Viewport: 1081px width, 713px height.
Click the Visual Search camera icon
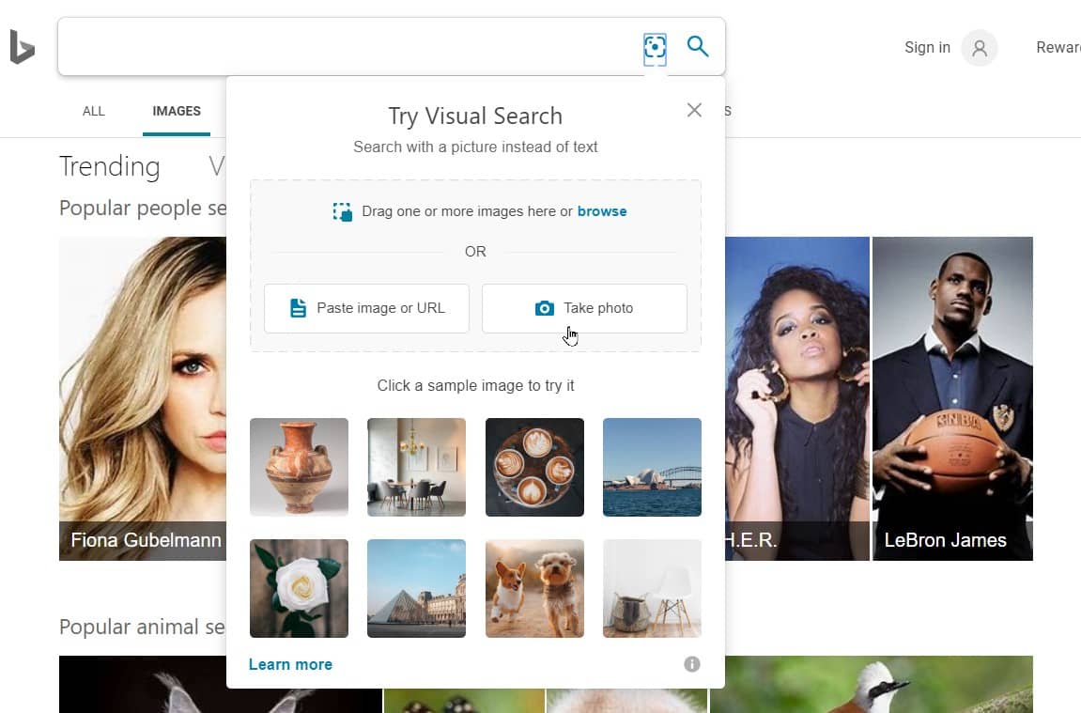click(x=655, y=47)
